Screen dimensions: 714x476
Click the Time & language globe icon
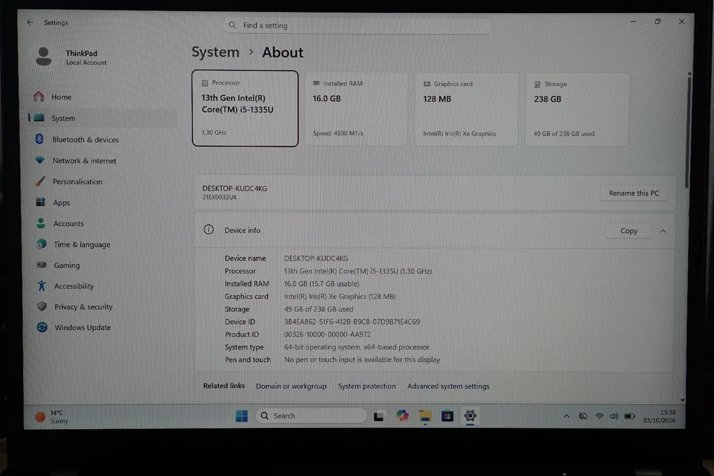tap(41, 244)
